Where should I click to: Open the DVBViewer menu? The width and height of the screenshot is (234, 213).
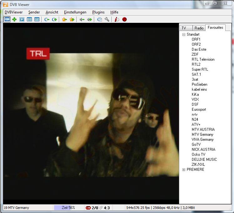pos(13,12)
